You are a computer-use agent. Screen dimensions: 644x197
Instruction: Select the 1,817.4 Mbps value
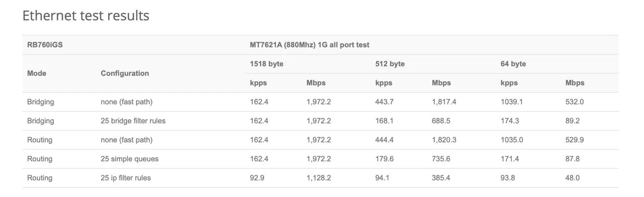(444, 102)
